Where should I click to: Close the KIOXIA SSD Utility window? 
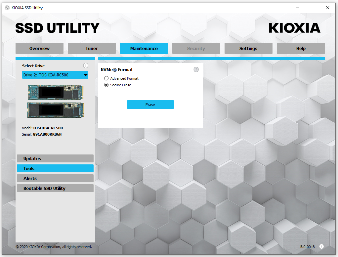pos(328,8)
